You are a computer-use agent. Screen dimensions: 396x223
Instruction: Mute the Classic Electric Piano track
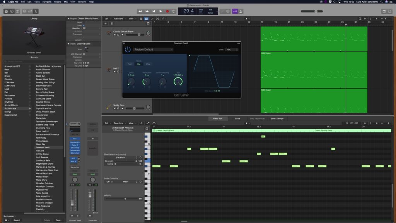coord(115,34)
